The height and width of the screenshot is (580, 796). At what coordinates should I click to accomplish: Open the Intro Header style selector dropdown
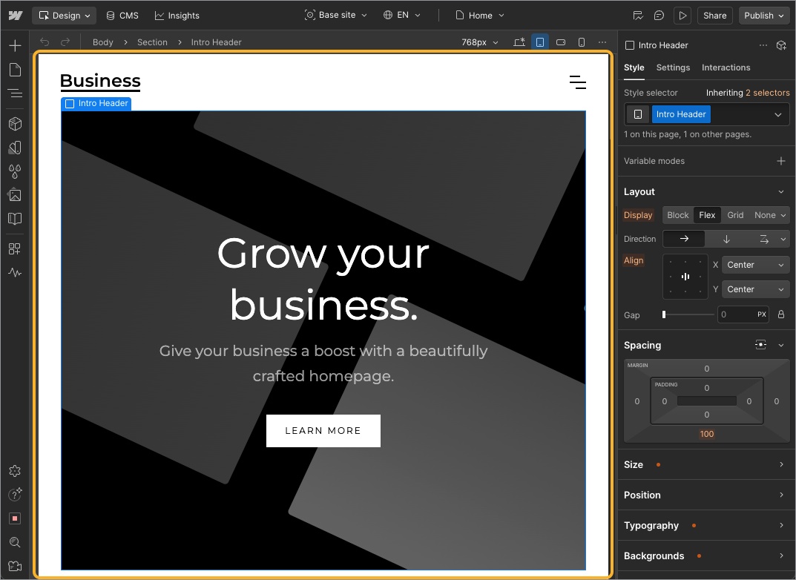tap(777, 113)
